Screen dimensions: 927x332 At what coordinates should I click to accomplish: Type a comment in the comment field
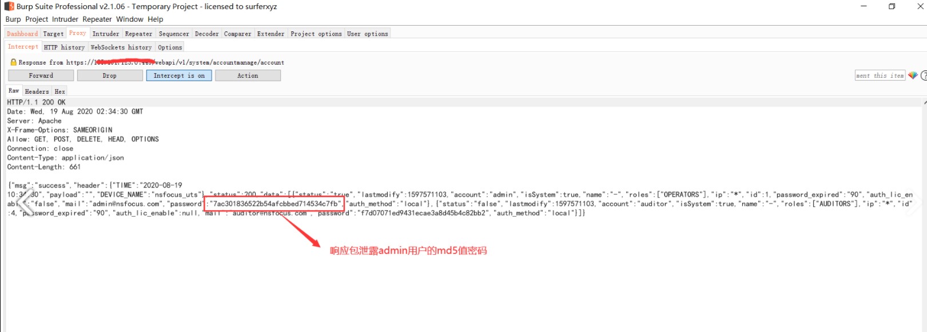coord(880,75)
